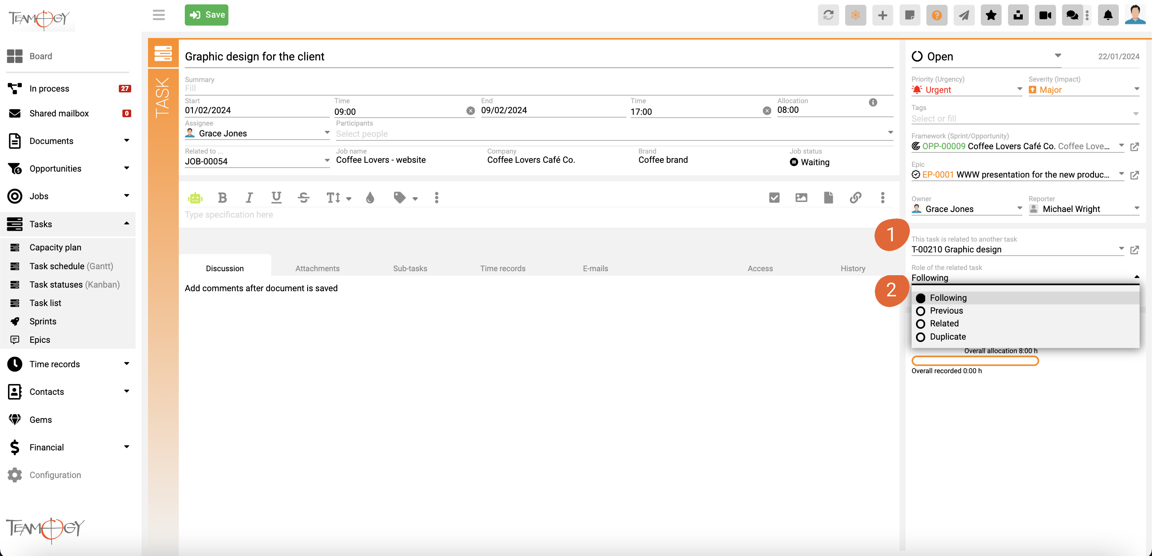Open the notifications bell
Screen dimensions: 1152x556
1108,15
